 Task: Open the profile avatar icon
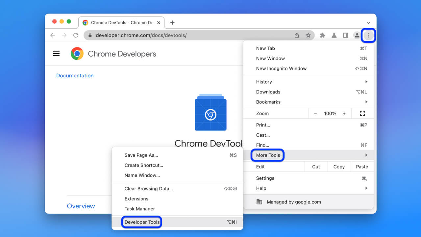(357, 35)
